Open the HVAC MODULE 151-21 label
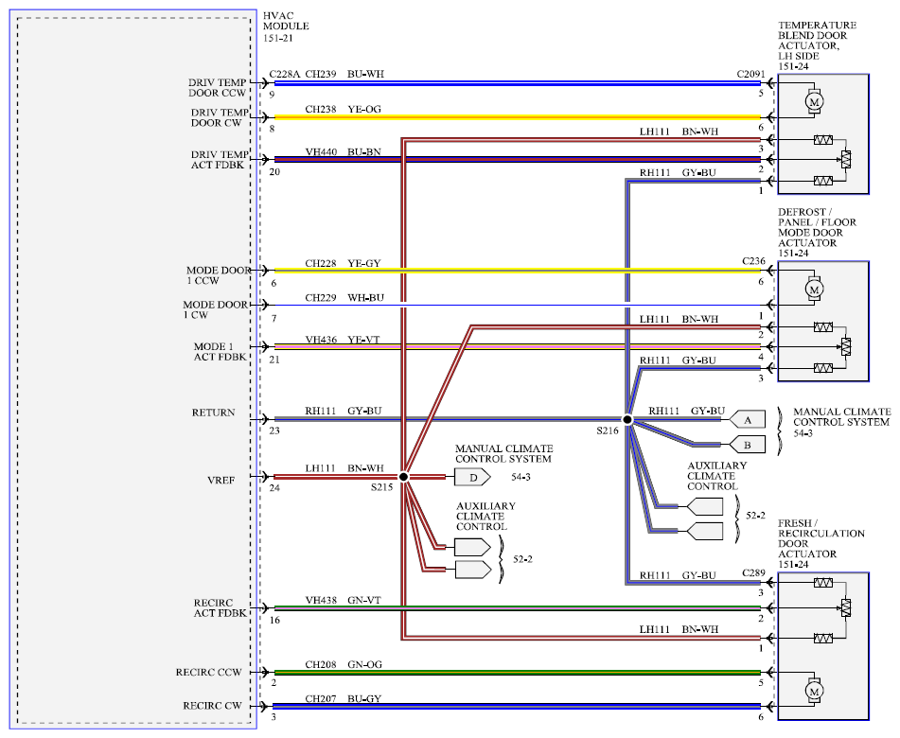900x738 pixels. tap(286, 26)
